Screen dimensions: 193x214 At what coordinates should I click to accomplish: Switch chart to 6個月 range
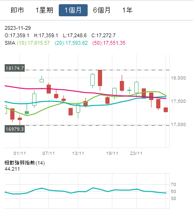tap(102, 10)
